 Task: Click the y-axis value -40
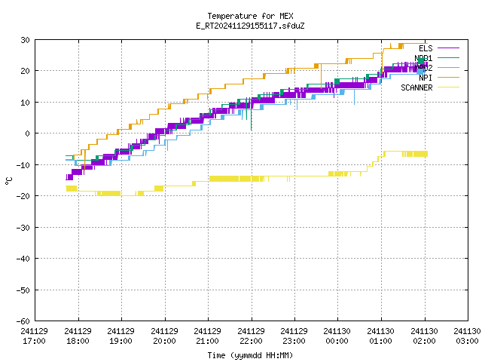coord(23,259)
